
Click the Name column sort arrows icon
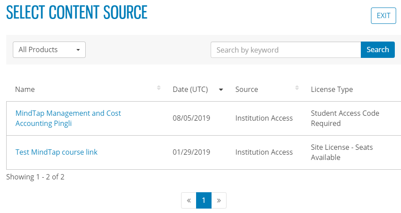click(159, 88)
